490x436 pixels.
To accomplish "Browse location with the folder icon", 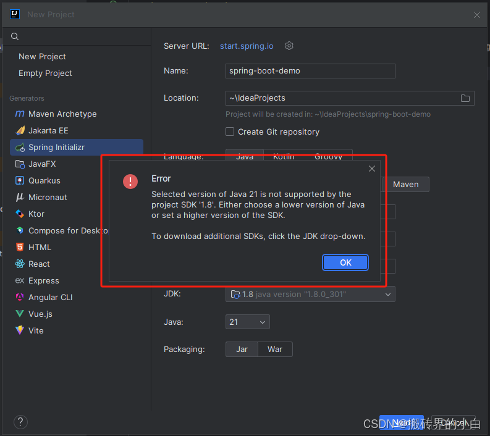I will point(465,98).
